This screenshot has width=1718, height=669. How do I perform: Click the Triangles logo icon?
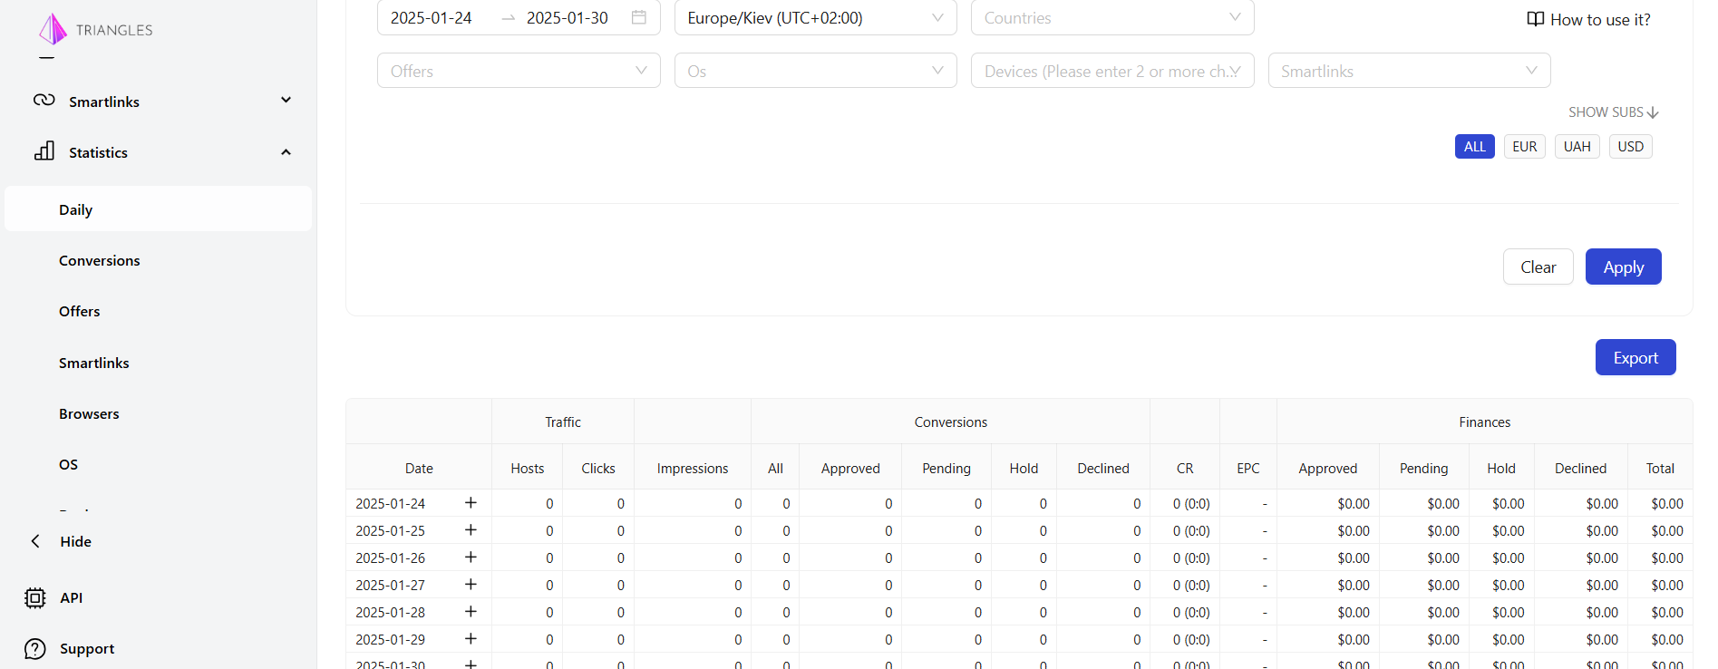53,29
